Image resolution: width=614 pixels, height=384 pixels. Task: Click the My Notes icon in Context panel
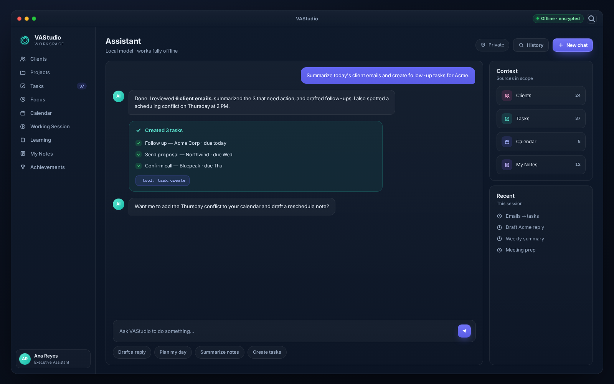pos(507,165)
